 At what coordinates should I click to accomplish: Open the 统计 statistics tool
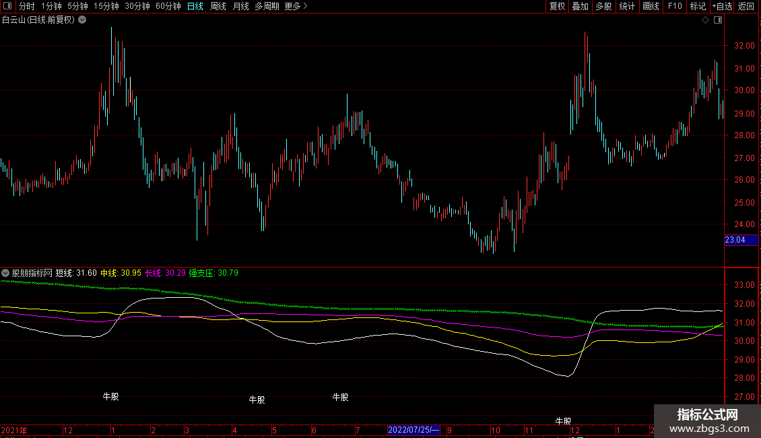pos(627,6)
